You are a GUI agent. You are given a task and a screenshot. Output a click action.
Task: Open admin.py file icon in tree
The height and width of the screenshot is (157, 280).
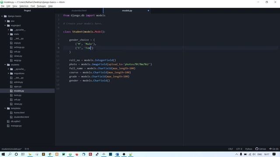11,82
